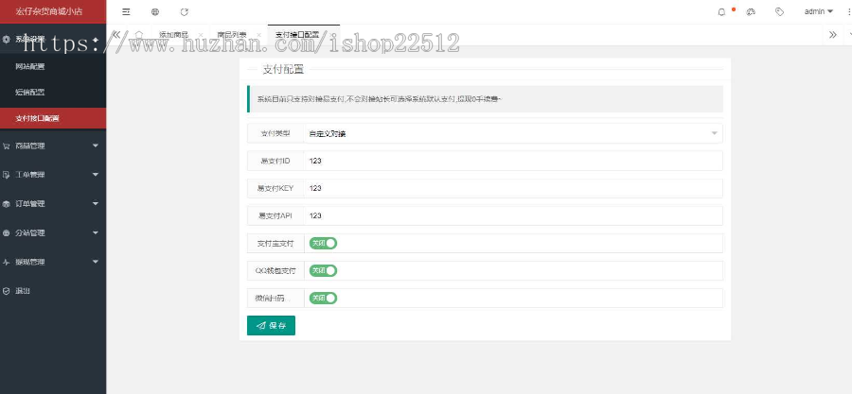Click the 退出 shield icon
Viewport: 852px width, 394px height.
click(7, 291)
